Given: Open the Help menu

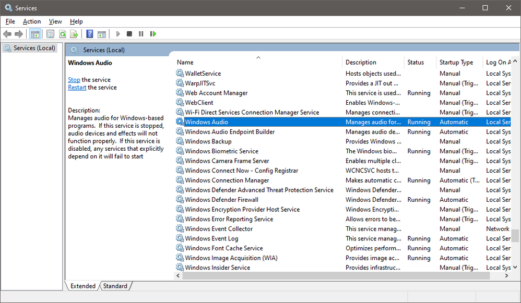Looking at the screenshot, I should pyautogui.click(x=76, y=21).
